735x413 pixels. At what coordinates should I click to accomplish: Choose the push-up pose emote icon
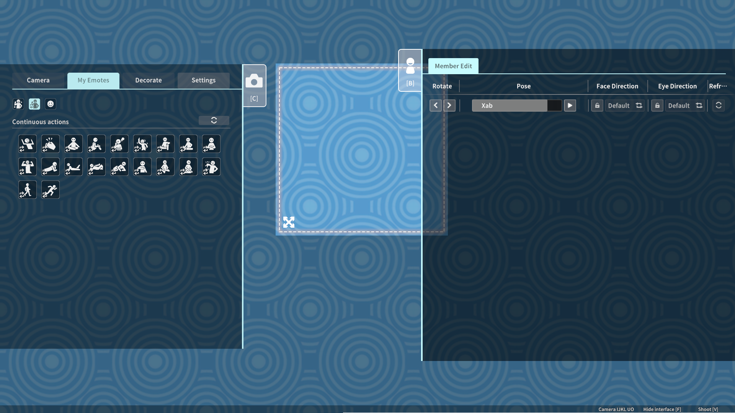51,167
